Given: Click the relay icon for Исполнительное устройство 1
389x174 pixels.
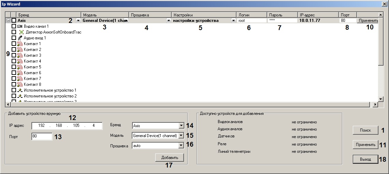Looking at the screenshot, I should pos(20,90).
